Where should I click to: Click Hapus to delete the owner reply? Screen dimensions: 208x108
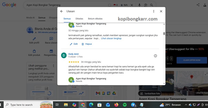pyautogui.click(x=87, y=44)
